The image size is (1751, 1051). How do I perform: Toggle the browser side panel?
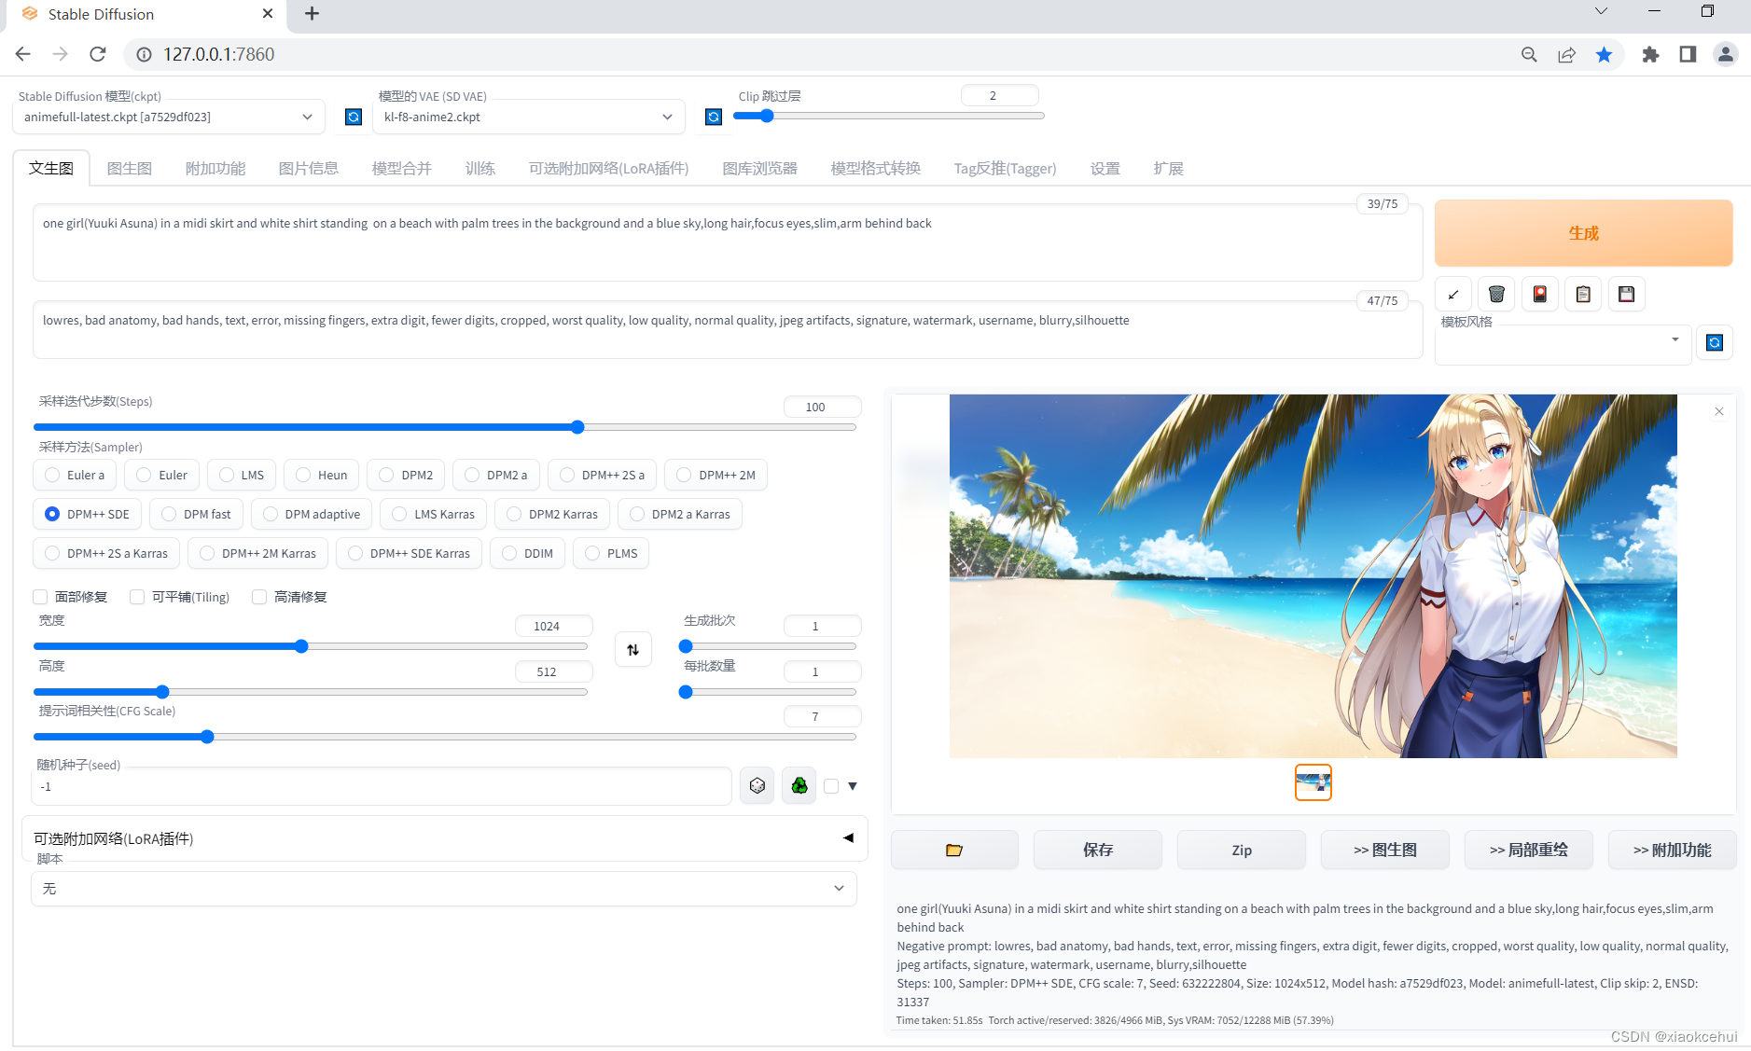tap(1688, 54)
